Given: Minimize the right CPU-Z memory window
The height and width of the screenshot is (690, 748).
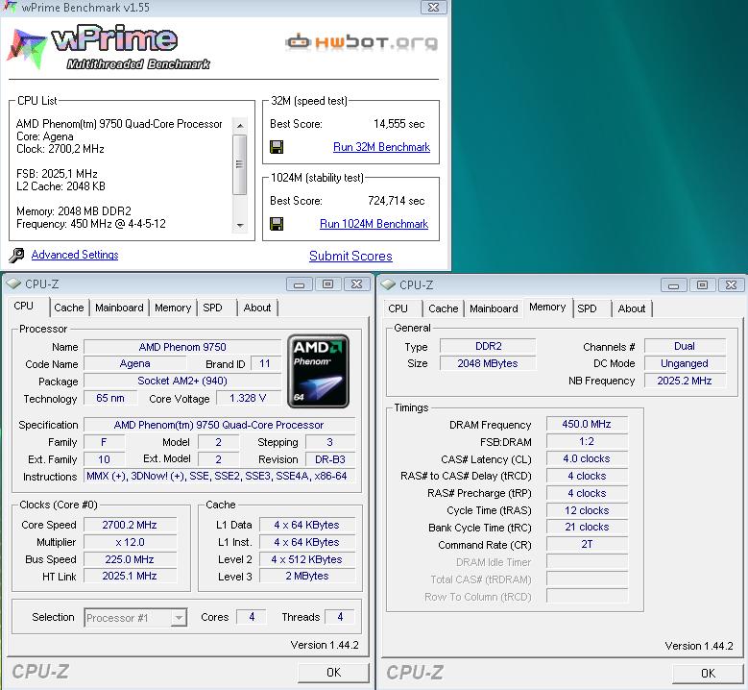Looking at the screenshot, I should pyautogui.click(x=673, y=285).
